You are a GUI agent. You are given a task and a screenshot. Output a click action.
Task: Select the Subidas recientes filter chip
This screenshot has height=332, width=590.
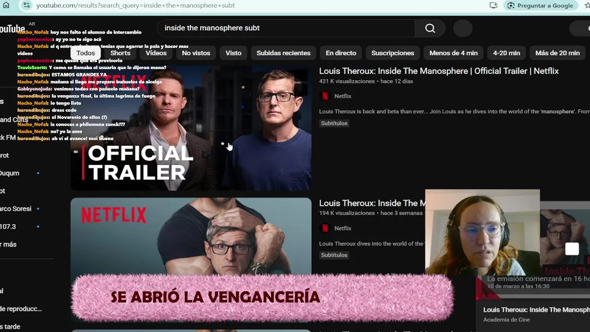click(283, 53)
